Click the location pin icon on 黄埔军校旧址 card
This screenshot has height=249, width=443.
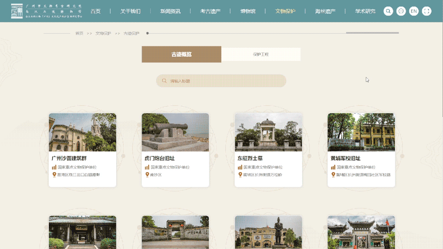pos(333,175)
